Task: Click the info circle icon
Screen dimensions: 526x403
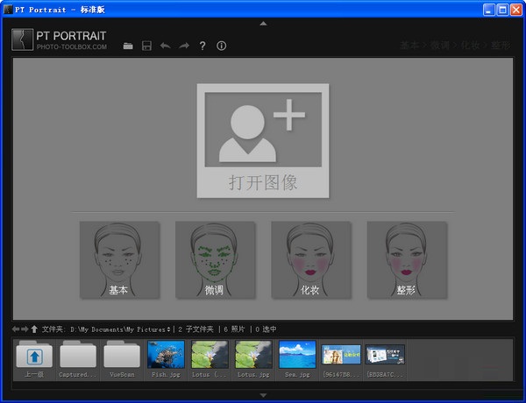Action: (221, 46)
